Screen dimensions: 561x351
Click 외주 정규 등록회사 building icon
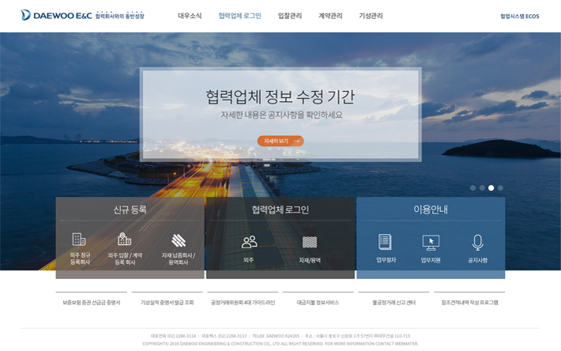79,240
